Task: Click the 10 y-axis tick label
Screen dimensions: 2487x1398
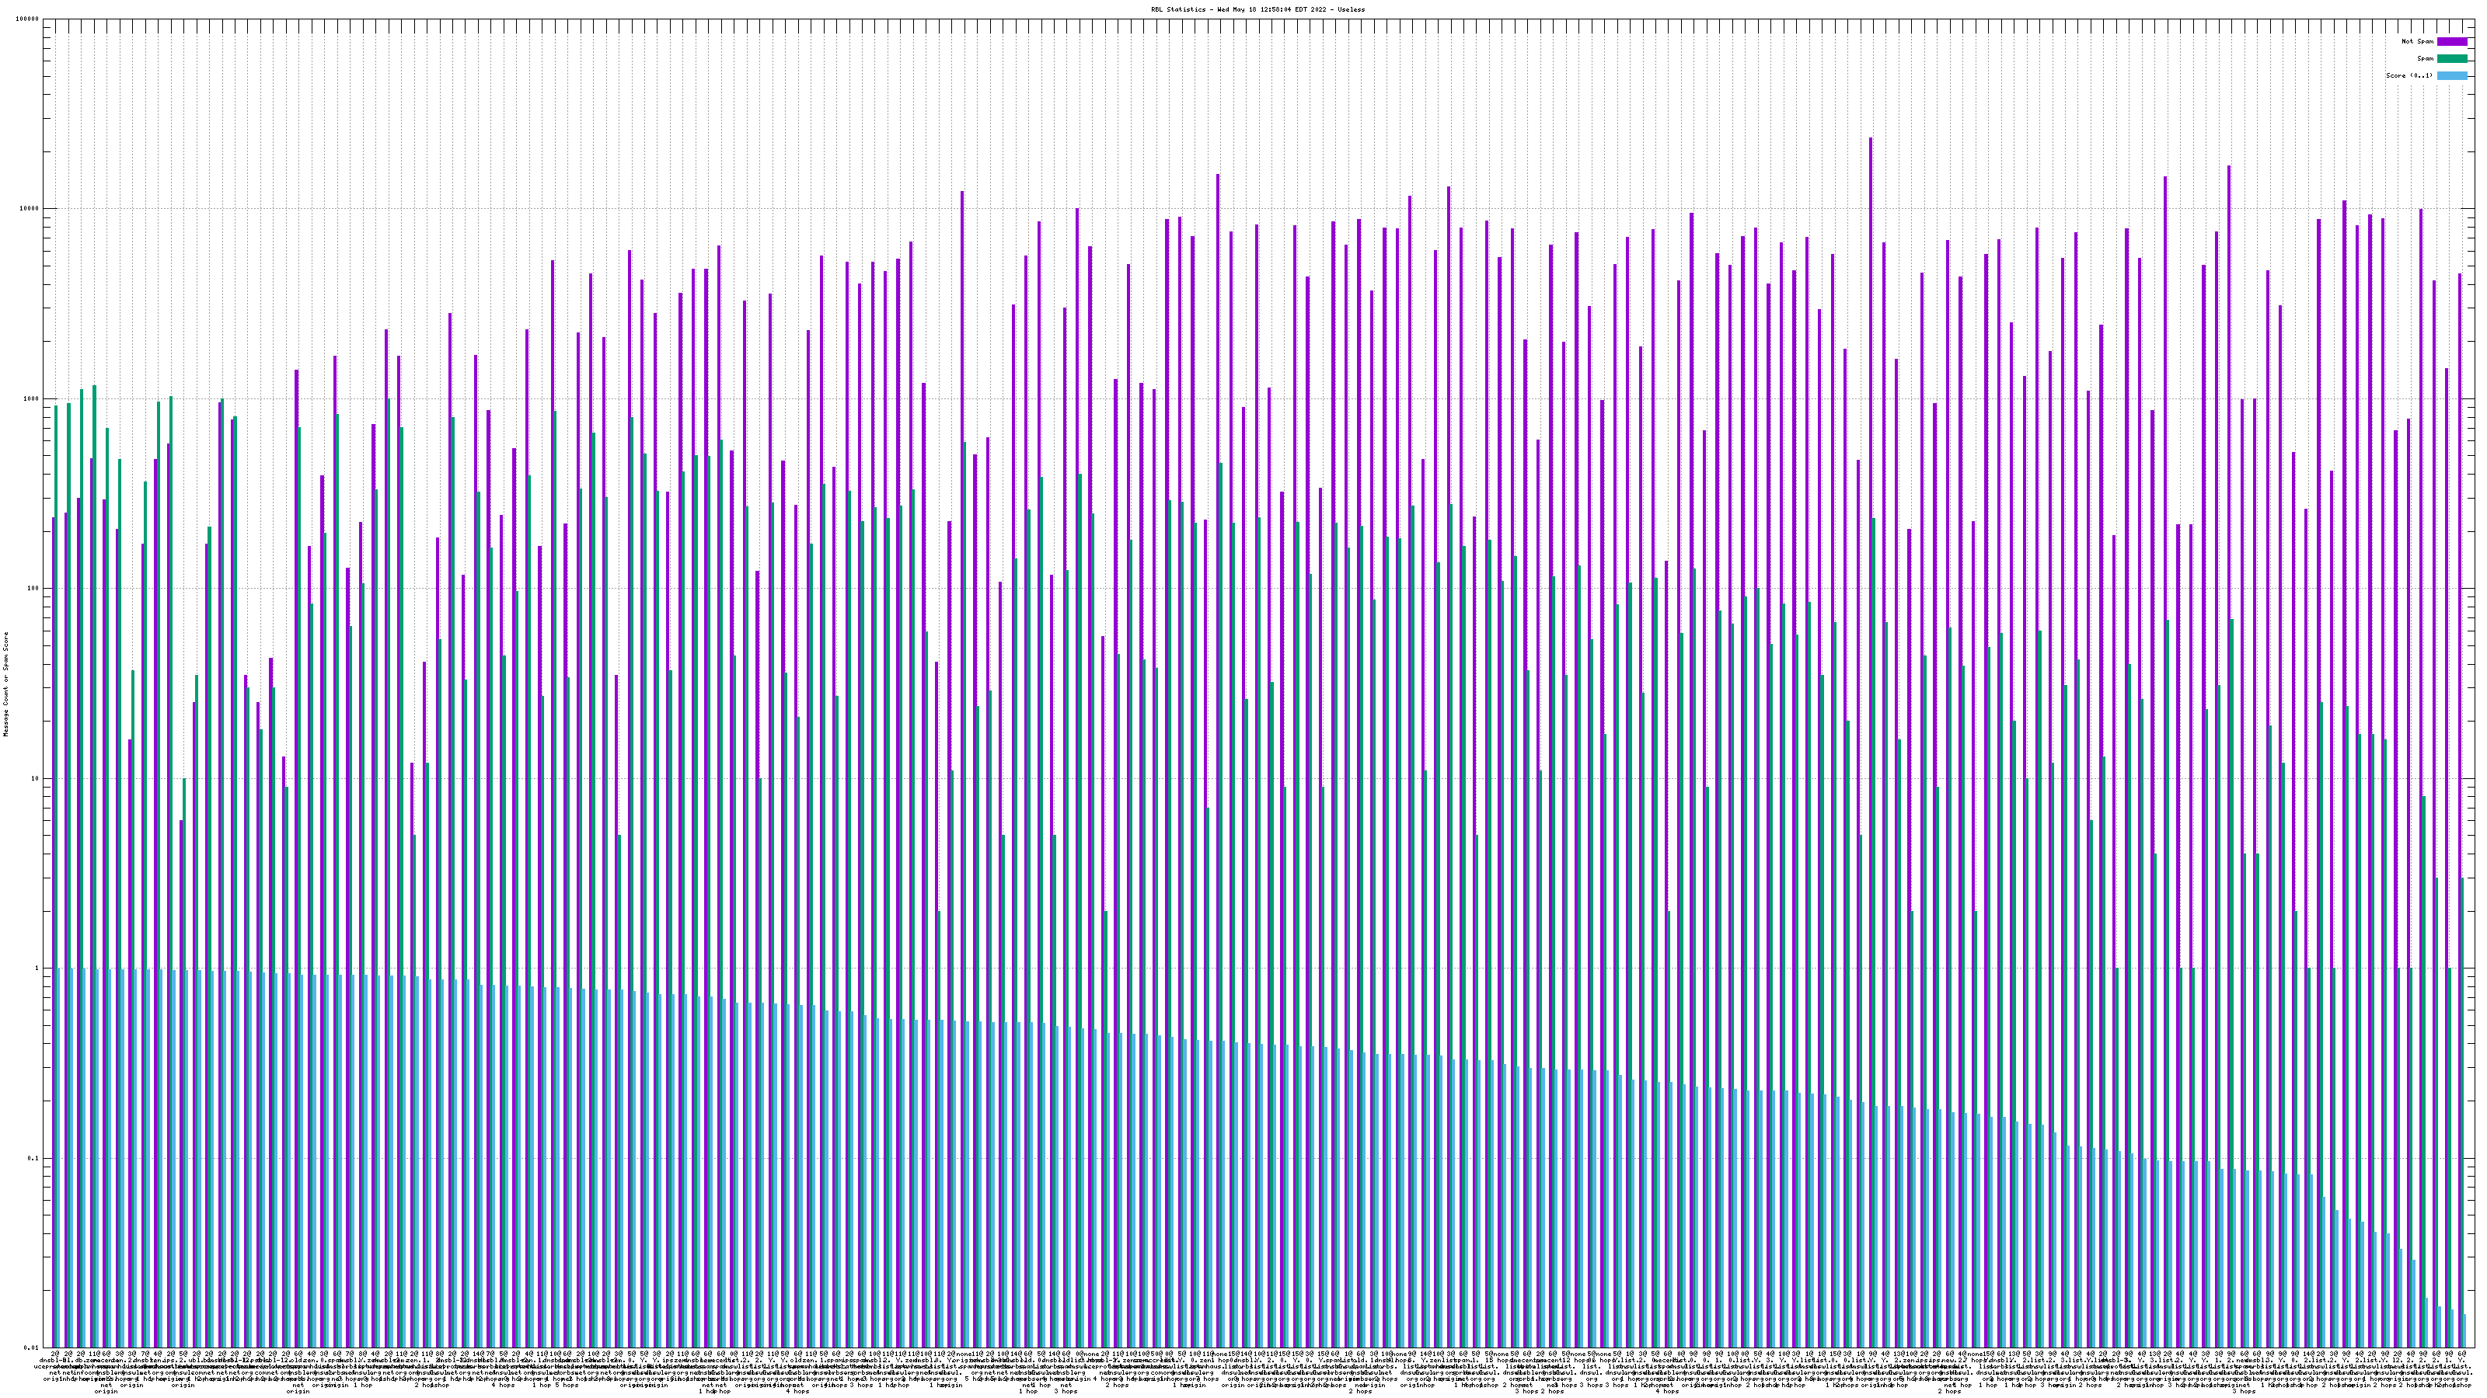Action: tap(37, 778)
